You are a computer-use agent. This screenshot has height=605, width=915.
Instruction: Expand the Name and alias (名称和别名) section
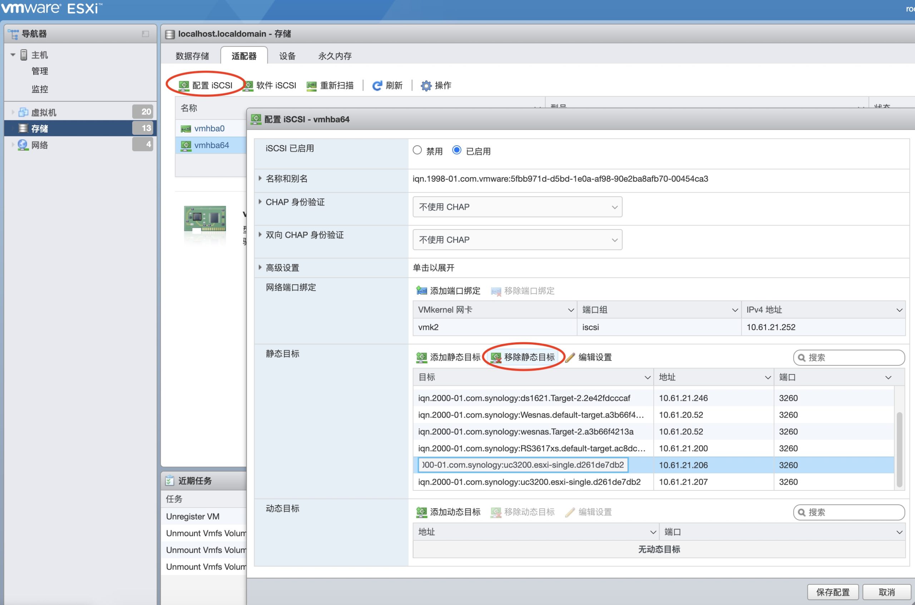(x=260, y=178)
